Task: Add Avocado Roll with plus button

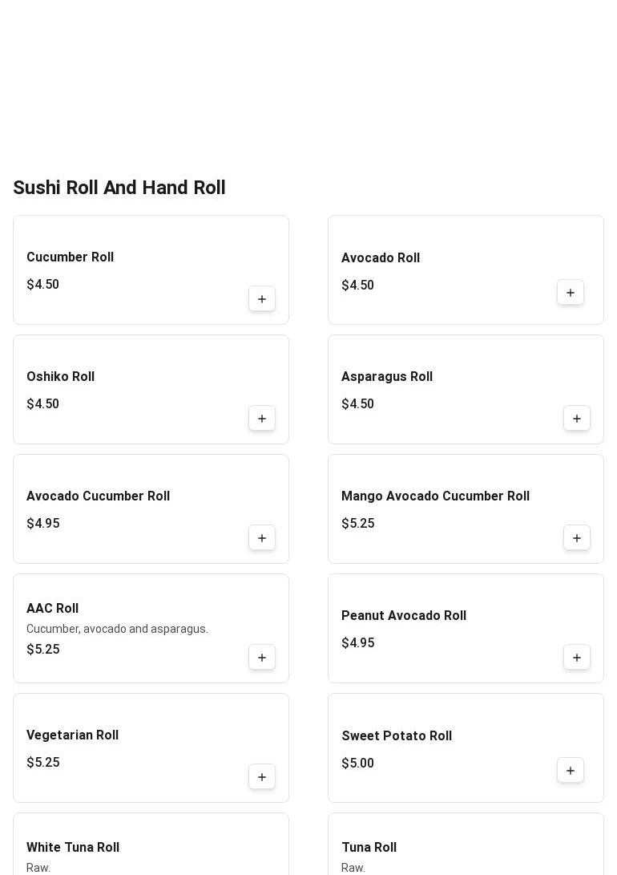Action: [x=571, y=293]
